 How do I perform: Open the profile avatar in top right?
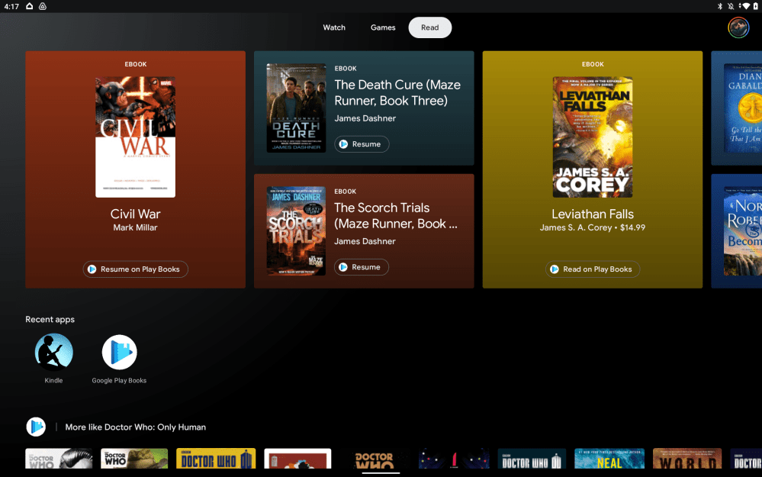click(x=738, y=27)
